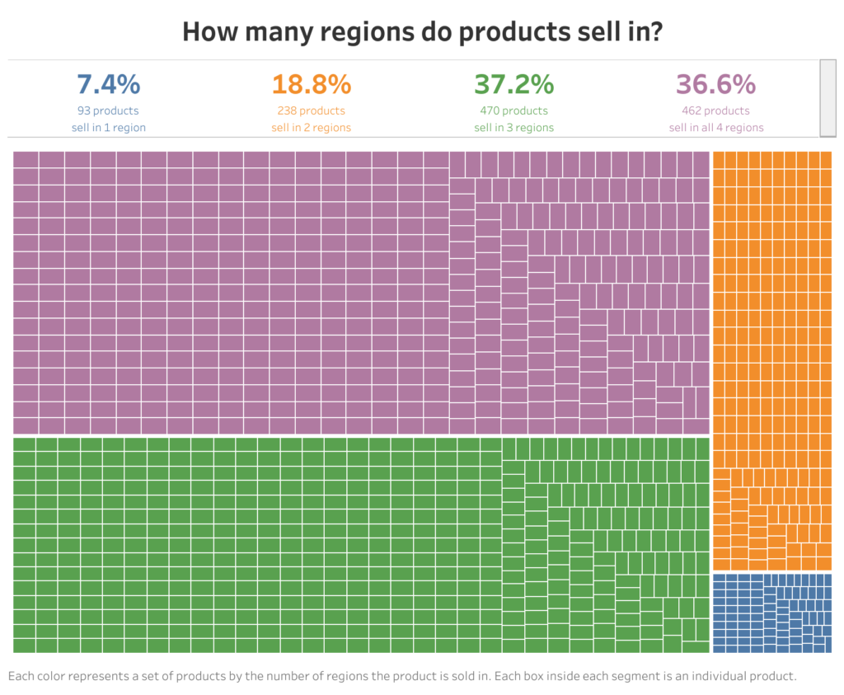Click the green 37.2% figure
This screenshot has width=844, height=695.
(x=513, y=84)
